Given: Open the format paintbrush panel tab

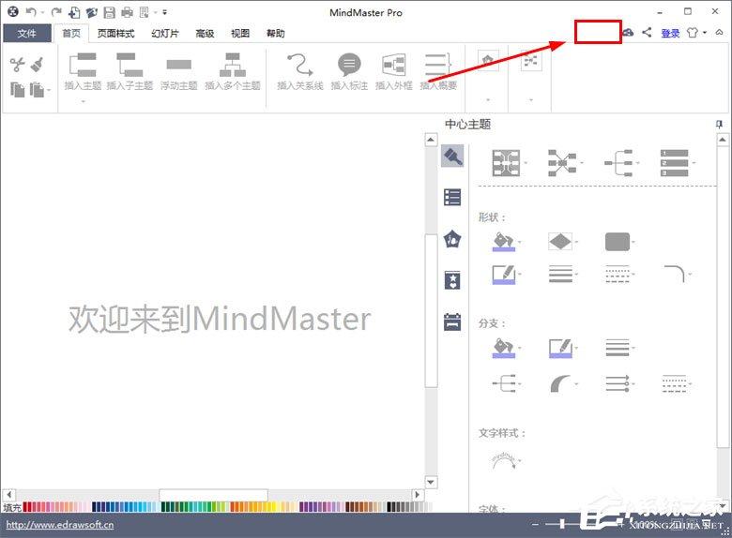Looking at the screenshot, I should click(452, 157).
